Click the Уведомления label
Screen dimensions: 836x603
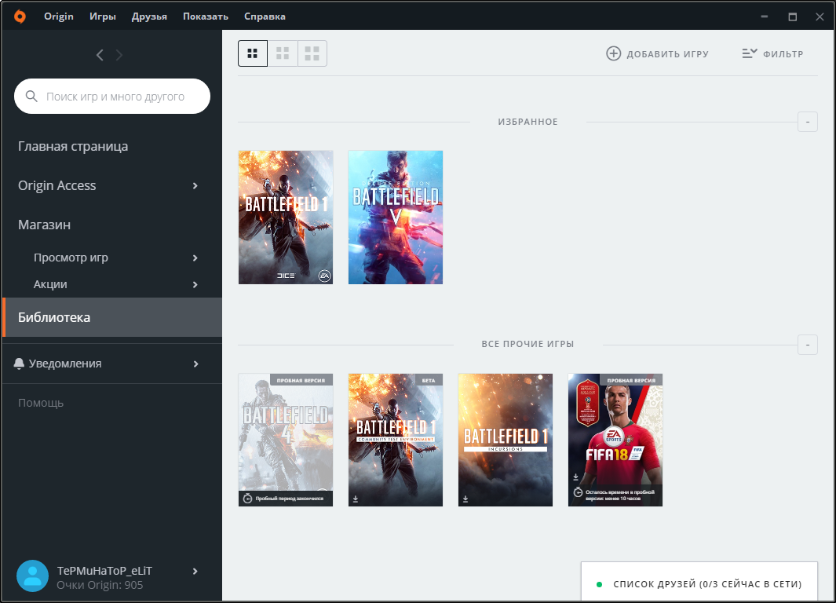coord(65,364)
